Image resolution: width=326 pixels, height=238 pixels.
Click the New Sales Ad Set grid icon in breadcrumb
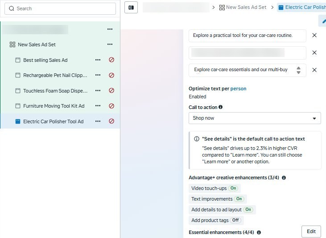(222, 8)
